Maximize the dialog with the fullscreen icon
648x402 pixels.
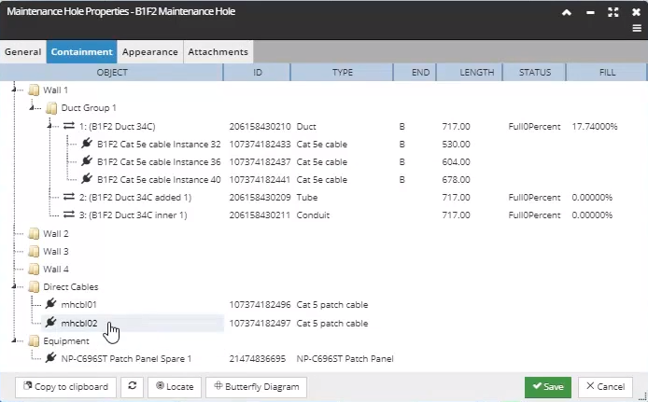(x=613, y=12)
